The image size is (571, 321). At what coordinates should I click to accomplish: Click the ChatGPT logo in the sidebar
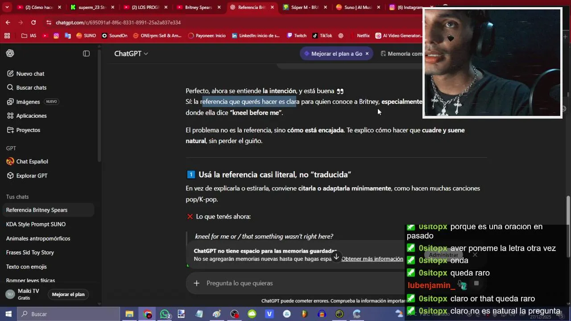point(10,53)
